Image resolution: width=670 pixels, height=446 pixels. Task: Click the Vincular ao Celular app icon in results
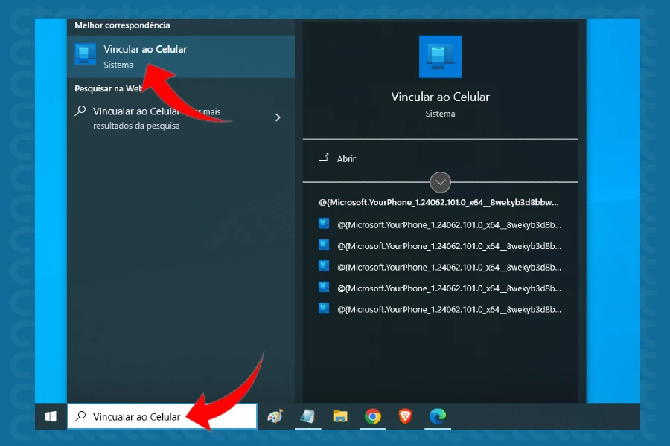(86, 54)
